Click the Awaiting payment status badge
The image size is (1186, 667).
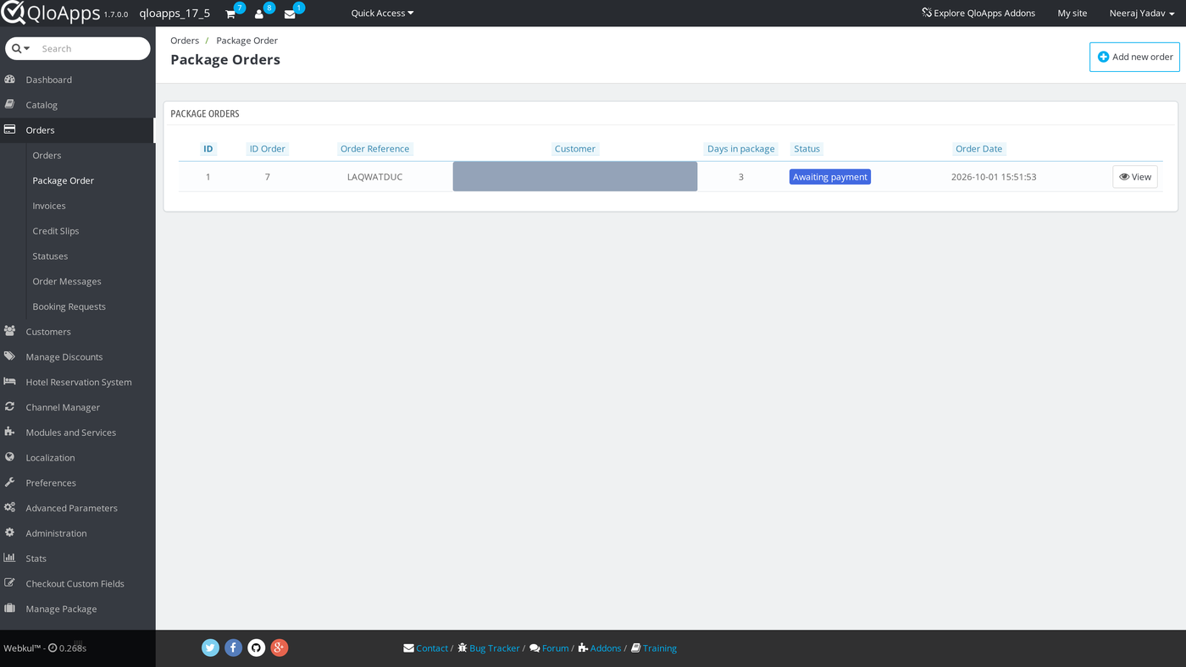pos(830,177)
